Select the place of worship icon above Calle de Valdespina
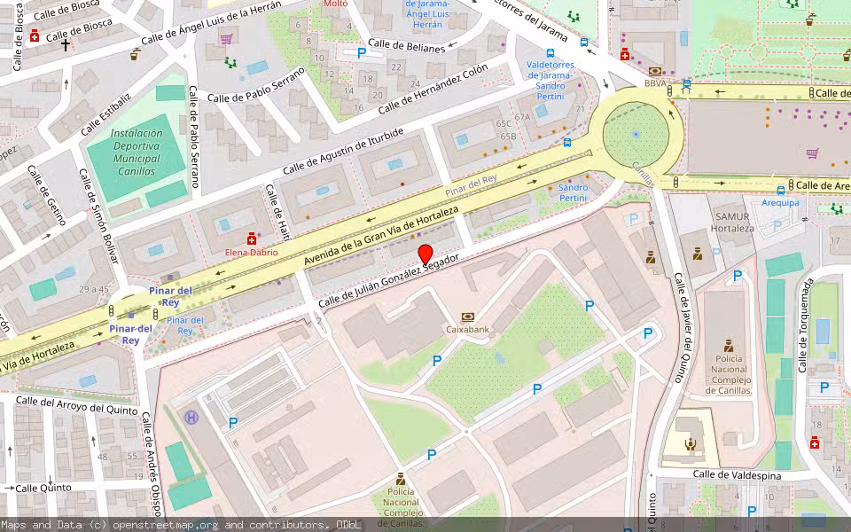The height and width of the screenshot is (532, 851). click(691, 444)
